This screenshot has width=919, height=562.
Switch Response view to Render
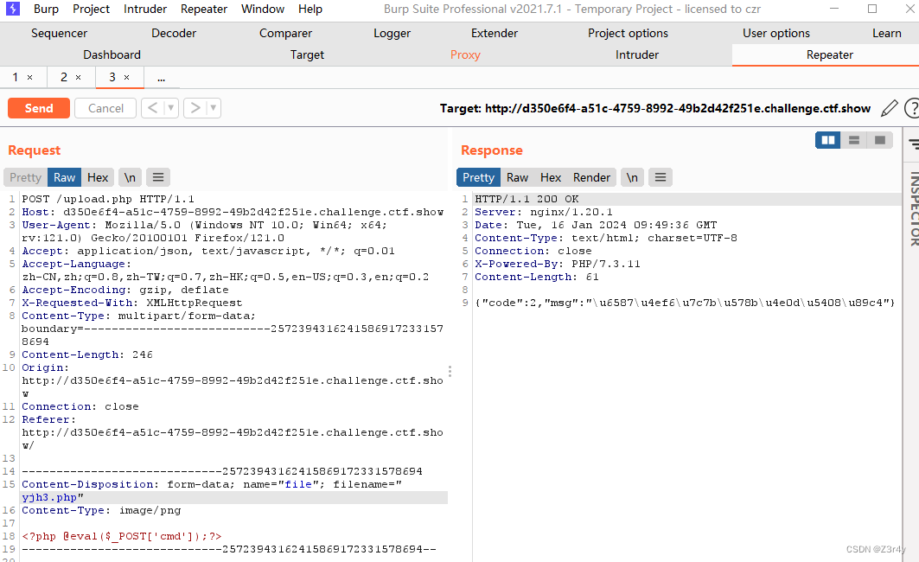591,177
